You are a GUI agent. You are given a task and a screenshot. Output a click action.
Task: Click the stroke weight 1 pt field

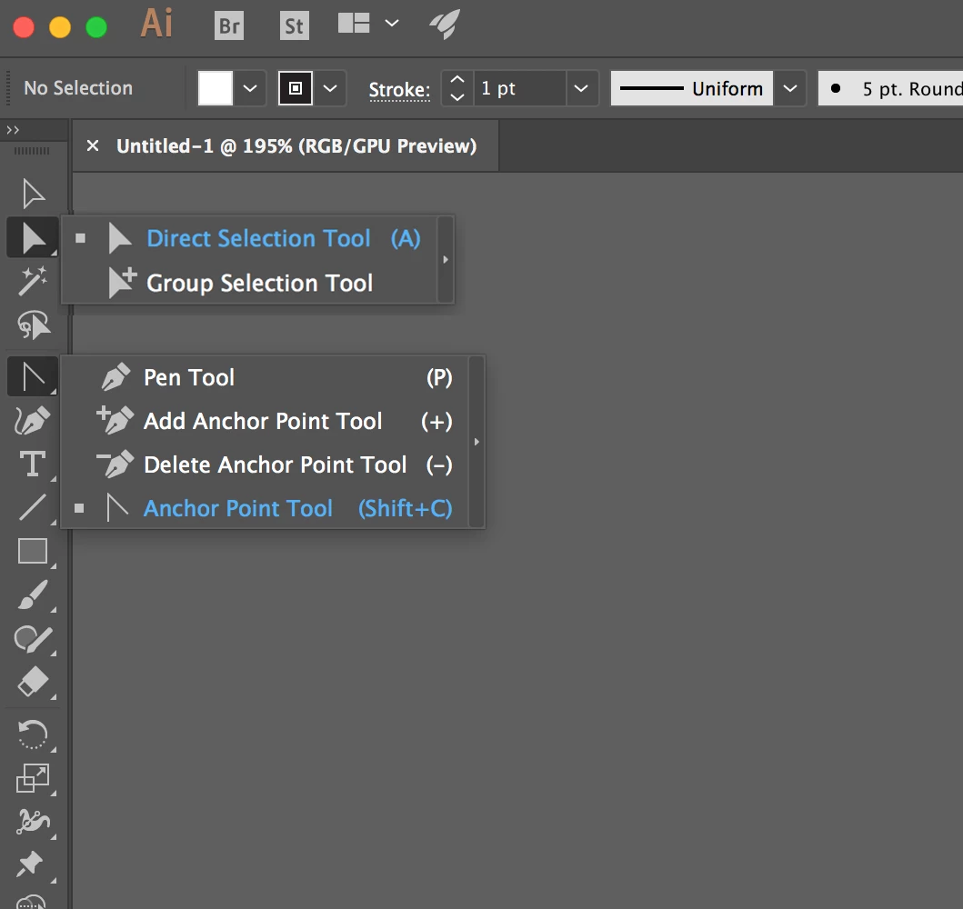(x=519, y=88)
